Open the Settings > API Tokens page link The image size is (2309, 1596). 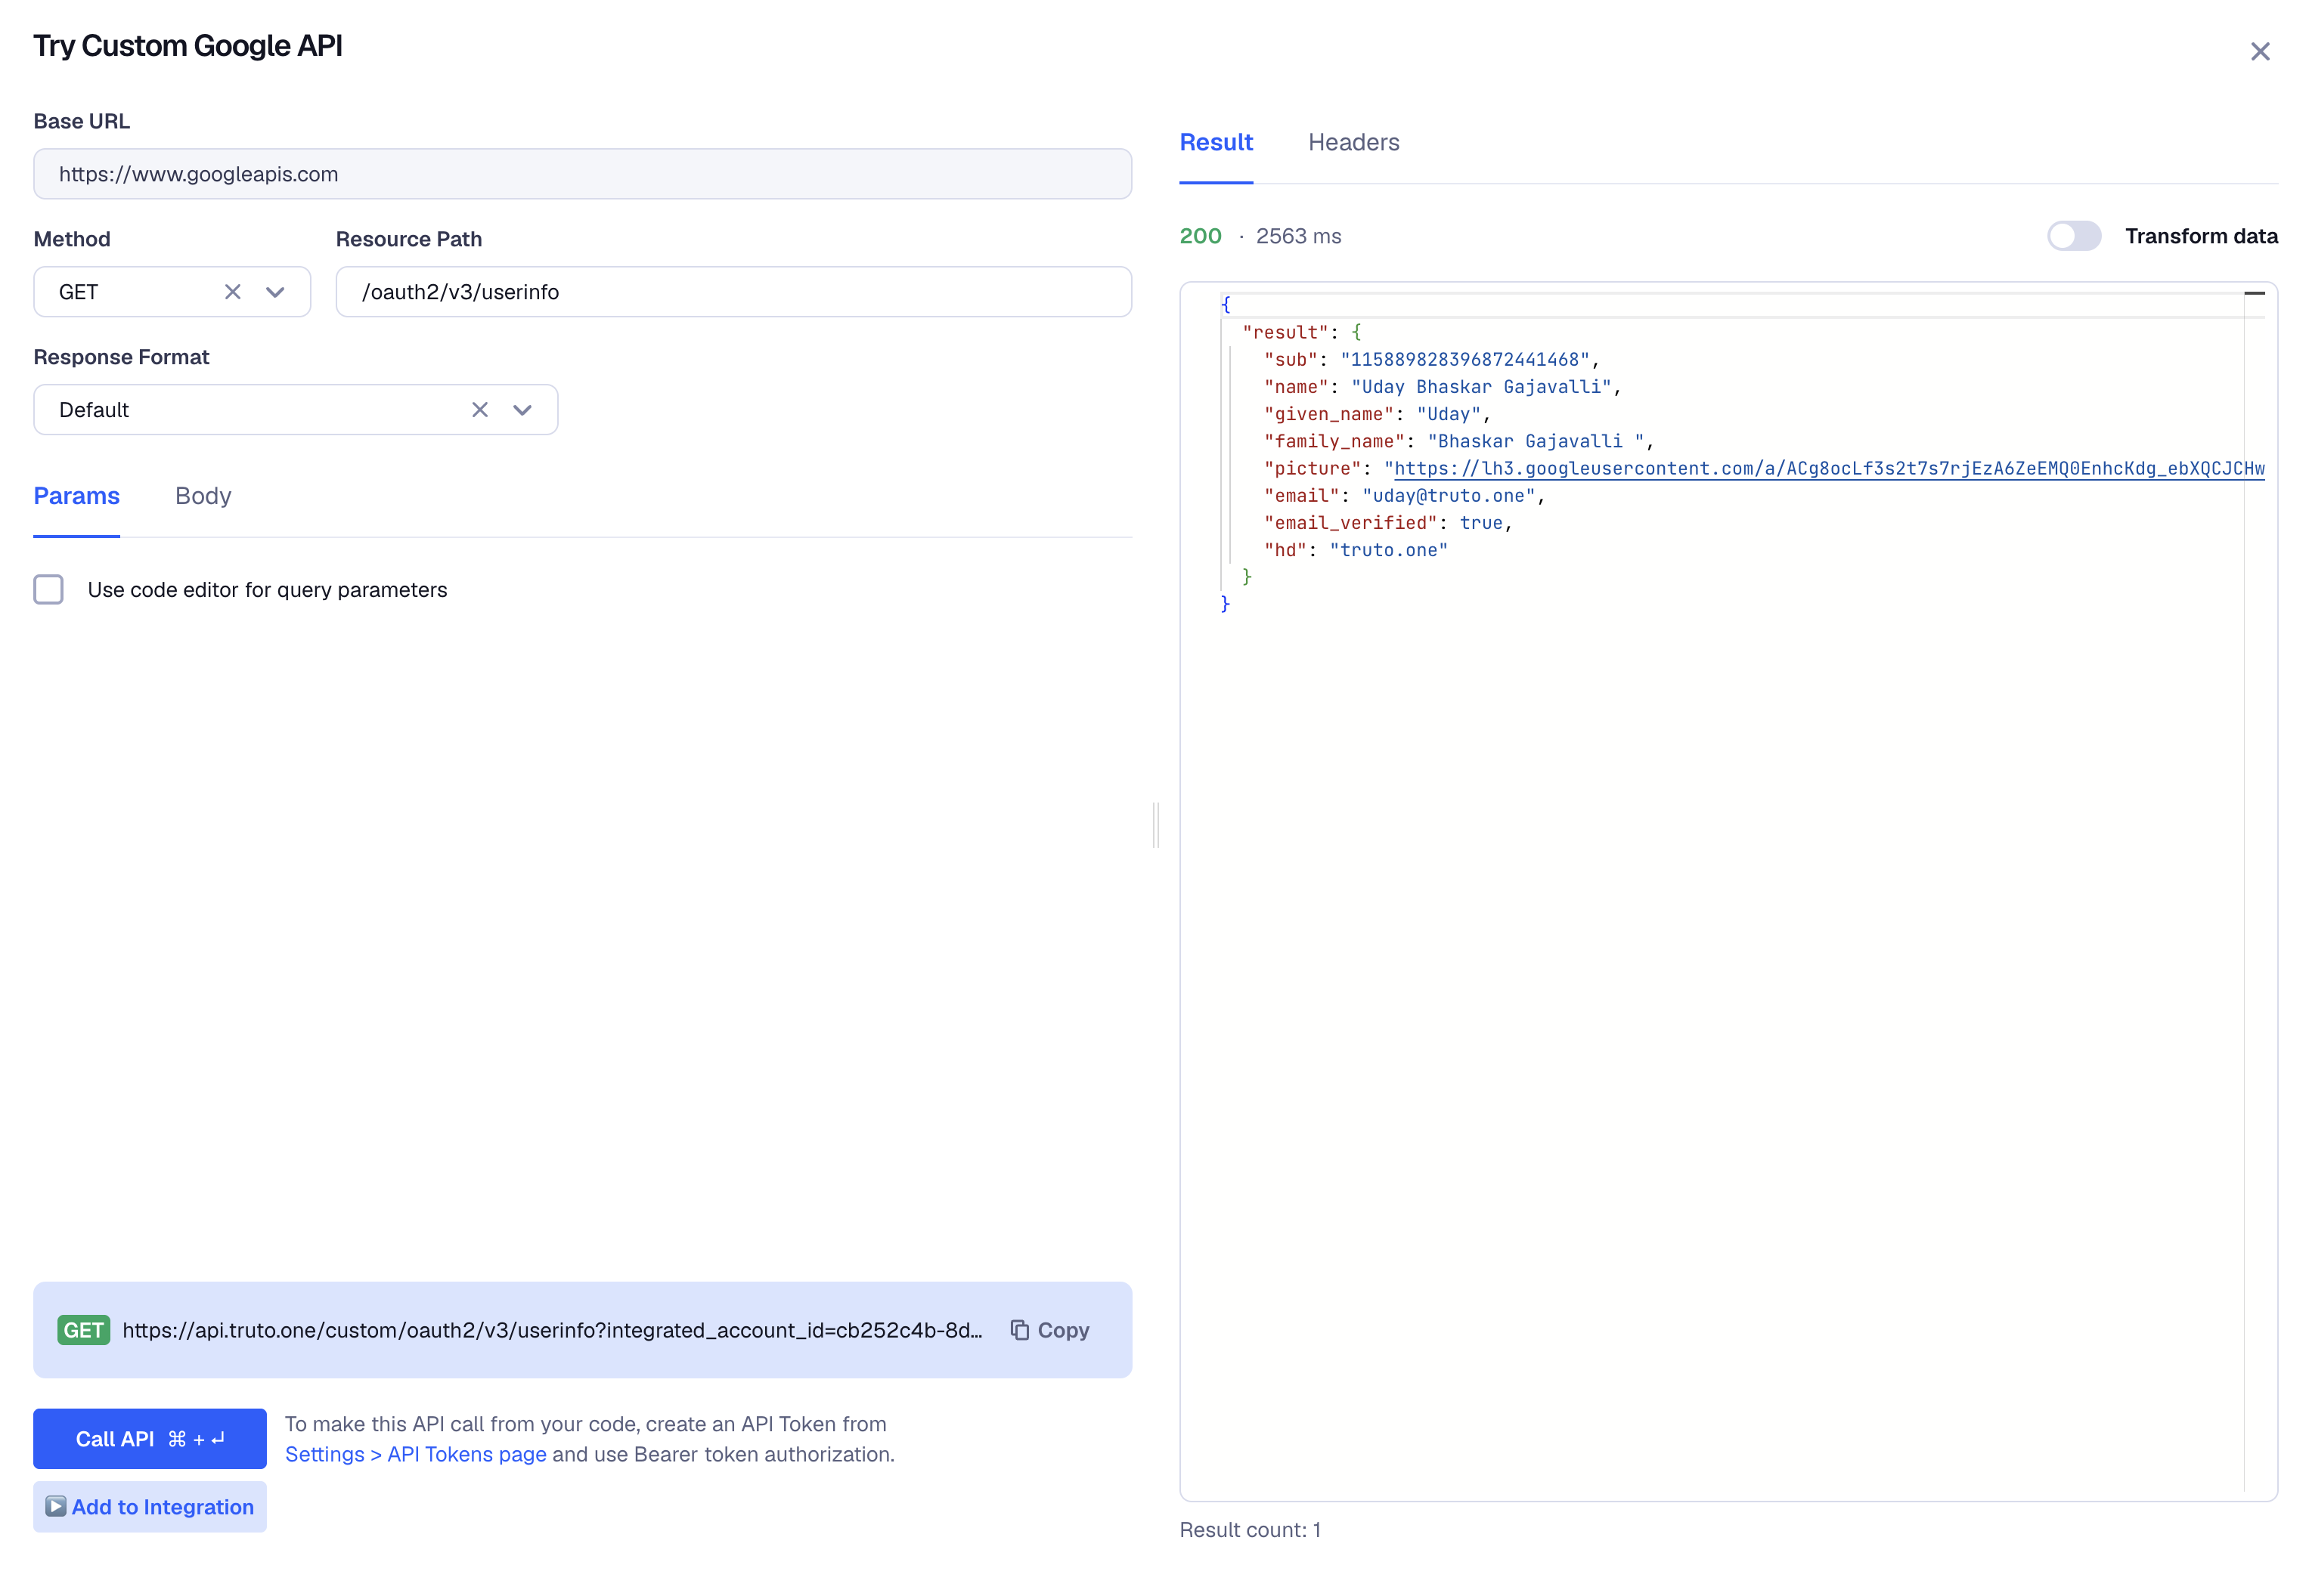click(415, 1454)
